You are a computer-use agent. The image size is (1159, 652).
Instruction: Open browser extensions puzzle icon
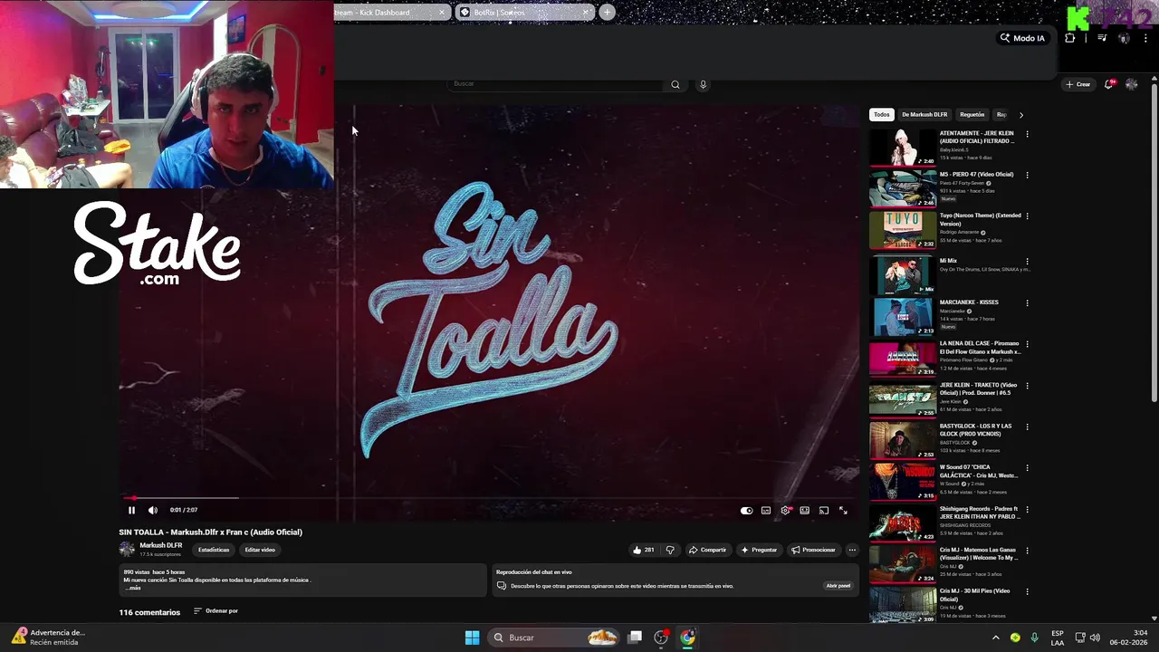[1070, 38]
